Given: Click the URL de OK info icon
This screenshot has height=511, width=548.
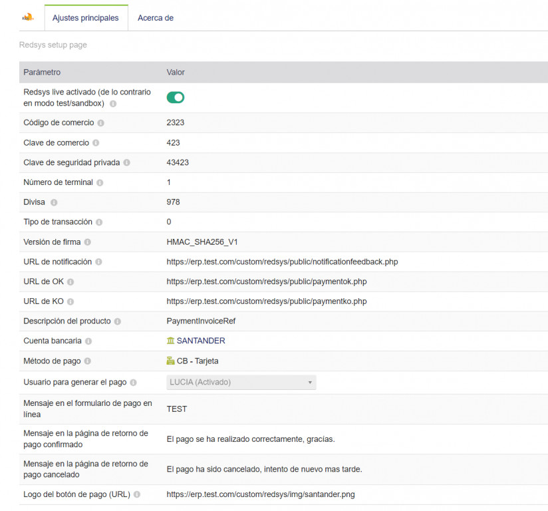Looking at the screenshot, I should pos(70,282).
